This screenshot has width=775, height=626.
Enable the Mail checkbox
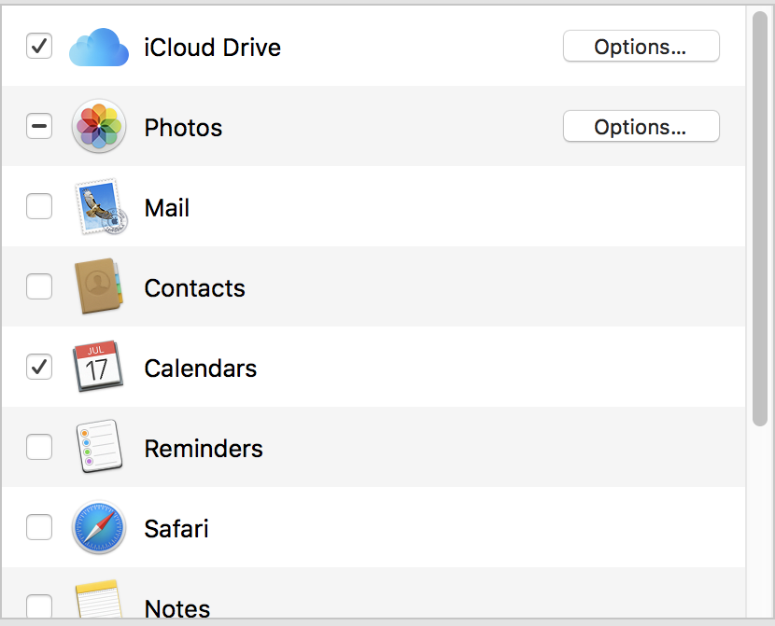(39, 206)
